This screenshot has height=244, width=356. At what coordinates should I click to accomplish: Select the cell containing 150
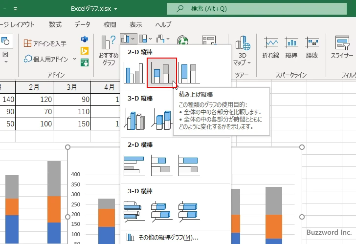point(72,124)
